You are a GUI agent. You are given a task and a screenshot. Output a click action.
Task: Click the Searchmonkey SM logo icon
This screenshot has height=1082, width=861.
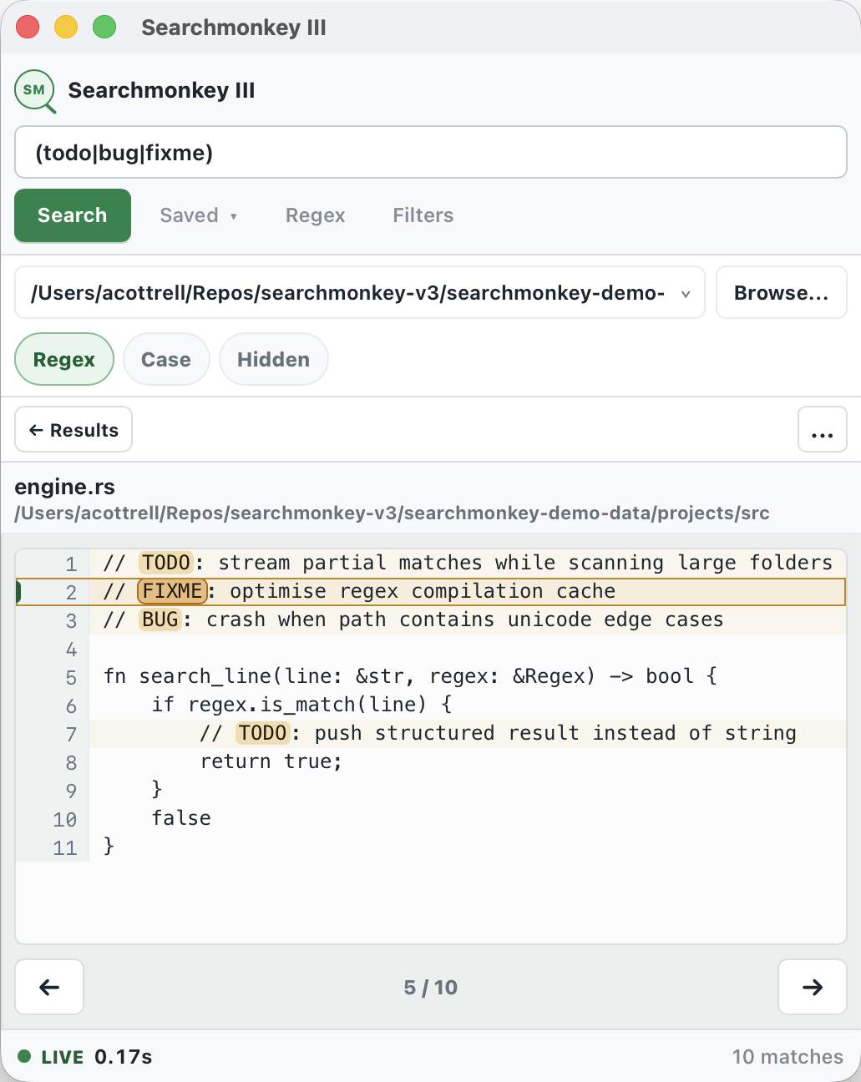(x=35, y=91)
